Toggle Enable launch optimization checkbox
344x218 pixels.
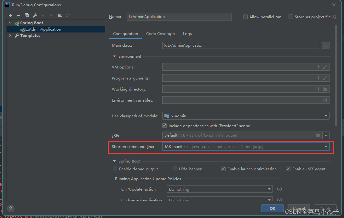(223, 169)
